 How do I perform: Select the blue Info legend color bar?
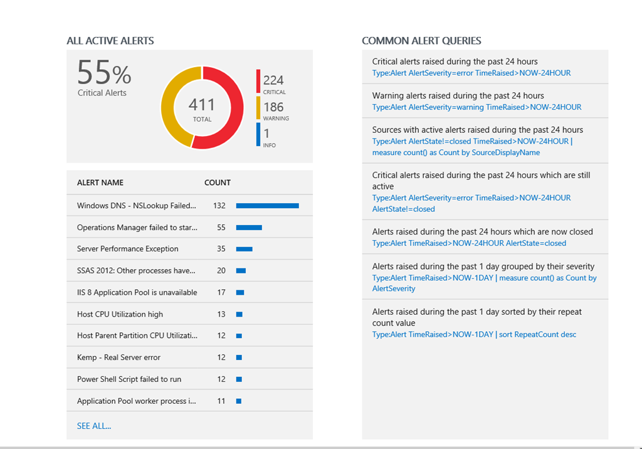tap(258, 134)
